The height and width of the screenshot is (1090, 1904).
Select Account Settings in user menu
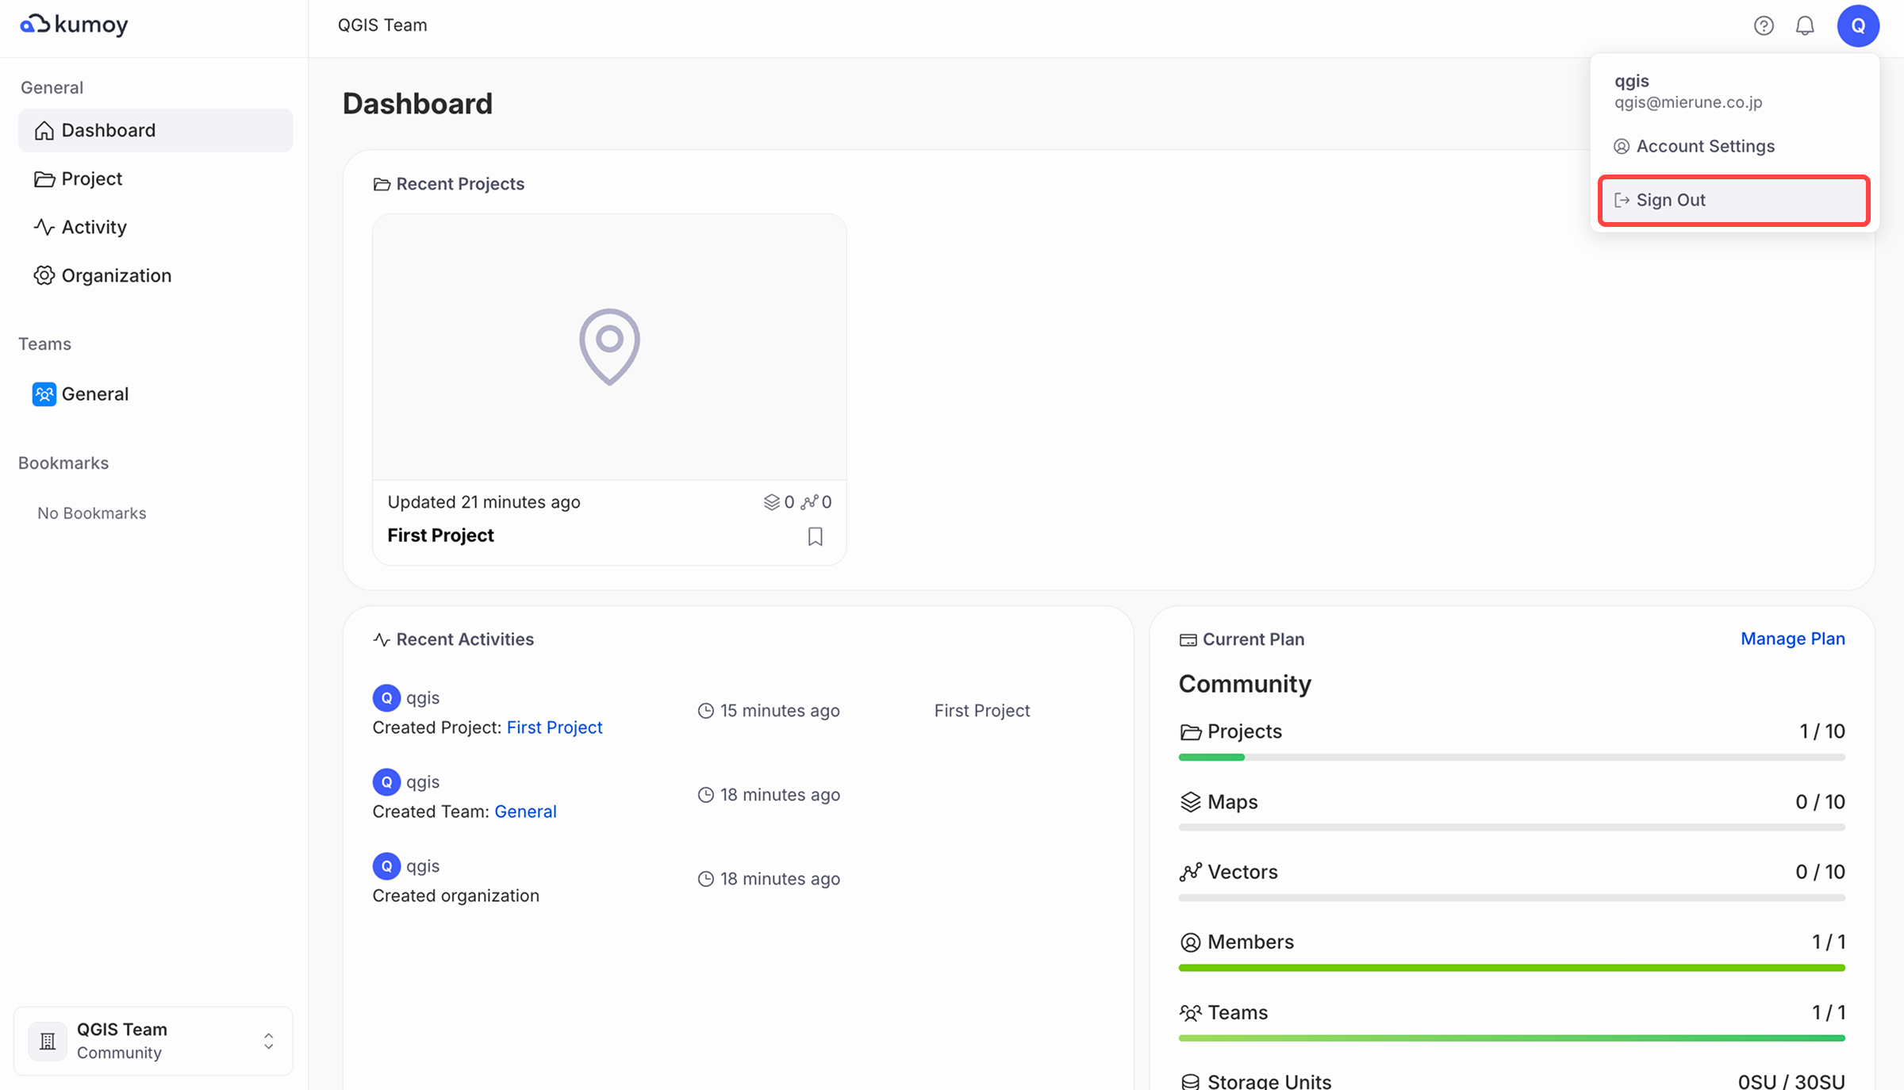point(1705,146)
